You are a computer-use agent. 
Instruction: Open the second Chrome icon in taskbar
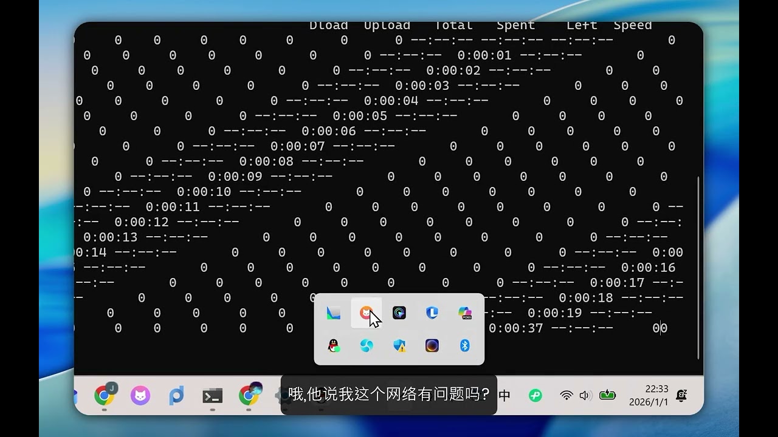click(x=249, y=396)
